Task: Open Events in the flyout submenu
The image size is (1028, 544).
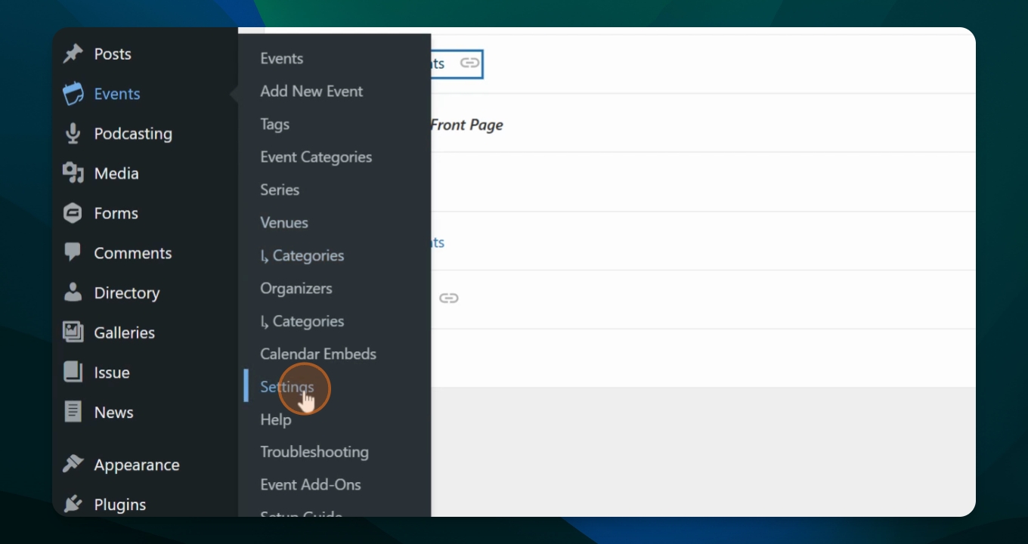Action: click(282, 58)
